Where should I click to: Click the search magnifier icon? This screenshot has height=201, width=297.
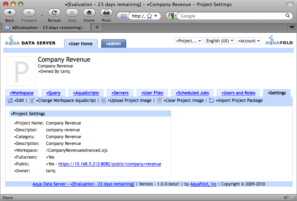click(288, 15)
